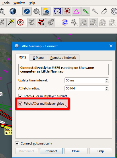Open OTR other airspaces dropdown

click(112, 22)
